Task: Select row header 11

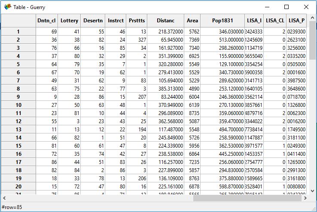Action: [18, 113]
